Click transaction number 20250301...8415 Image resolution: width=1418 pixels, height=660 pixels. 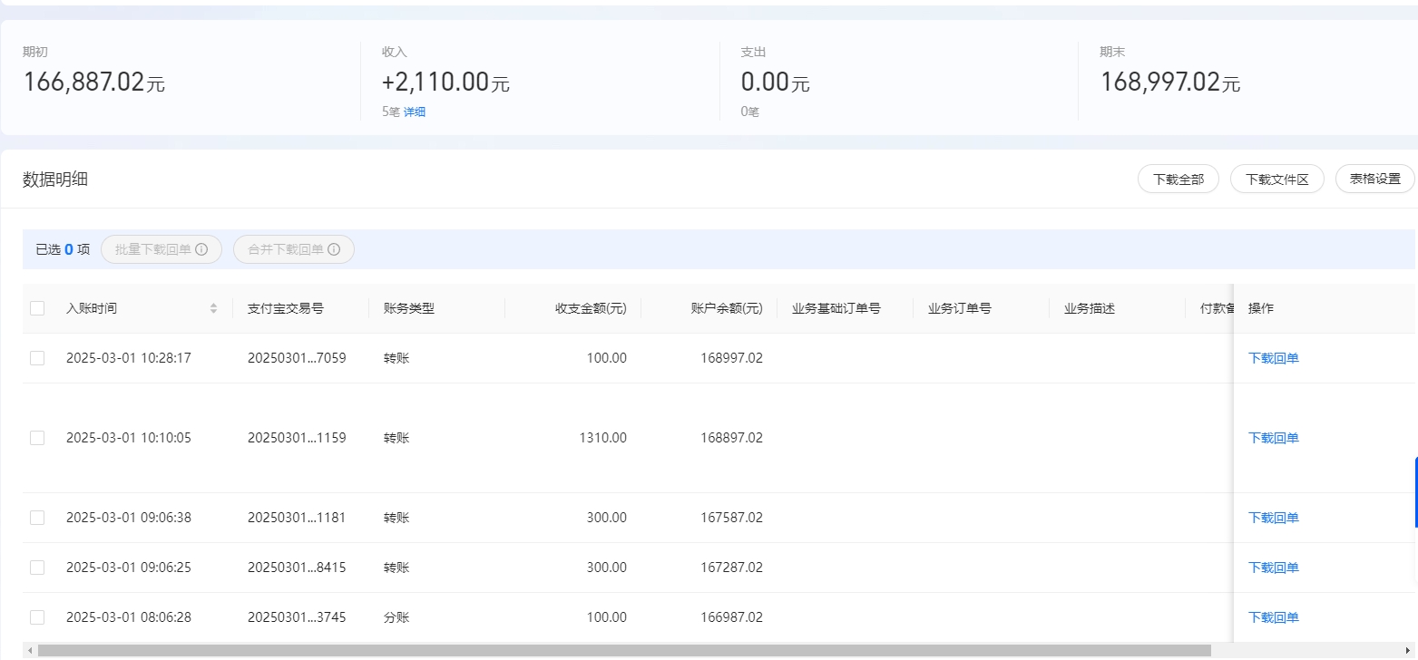pos(297,568)
